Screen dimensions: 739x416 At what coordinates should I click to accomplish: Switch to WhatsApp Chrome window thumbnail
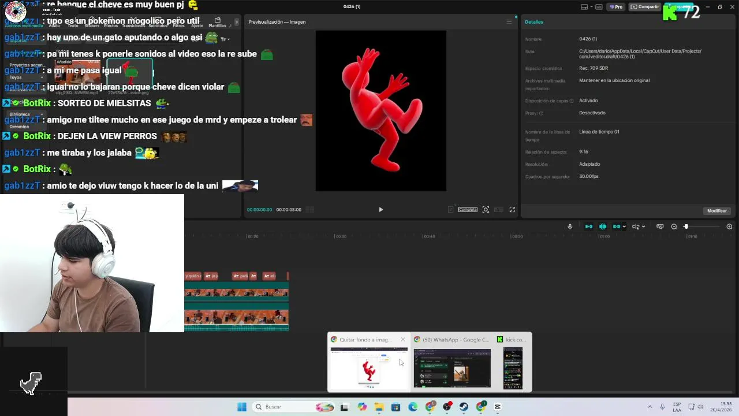click(x=452, y=367)
